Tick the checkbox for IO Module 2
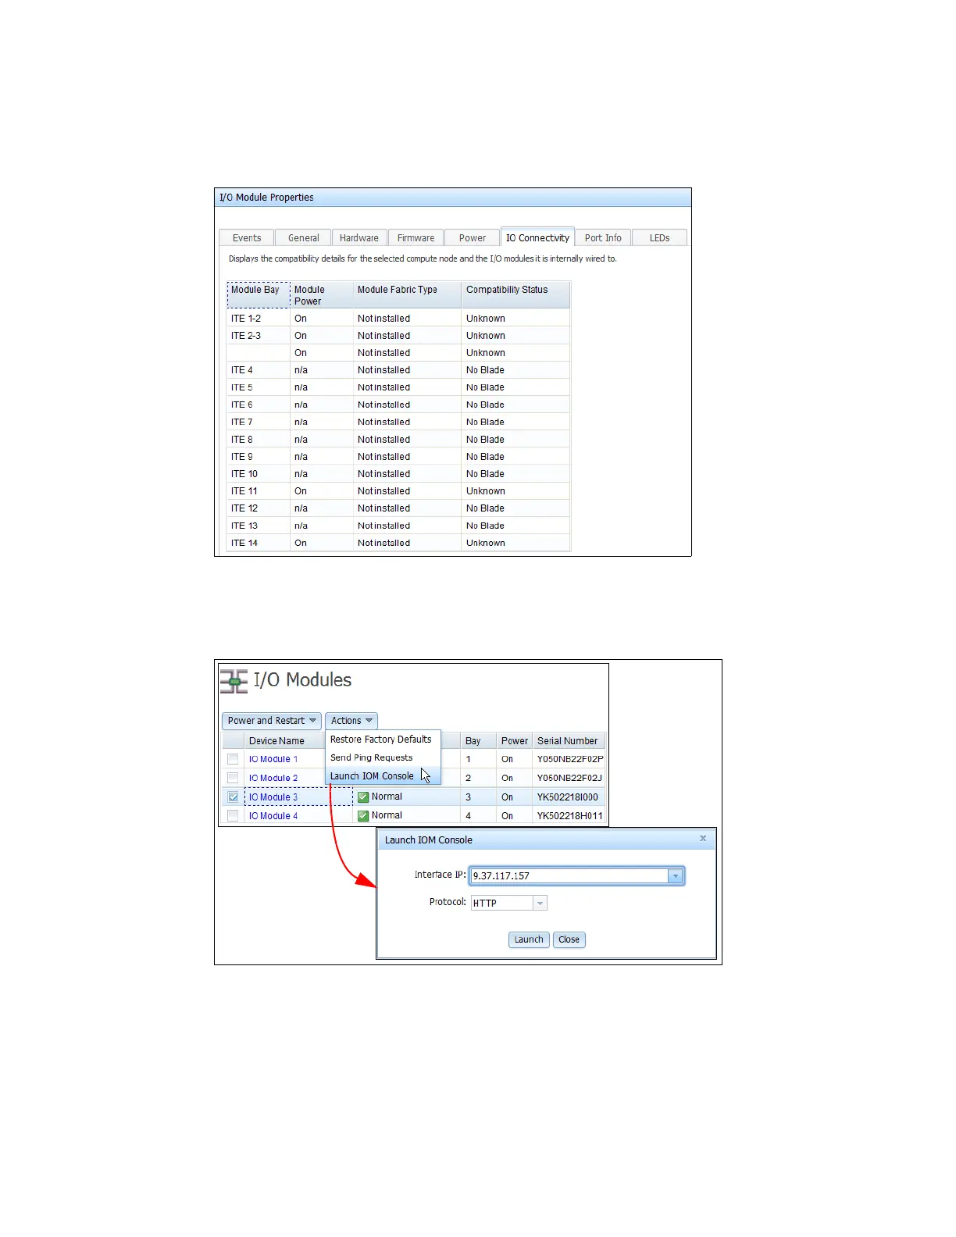 coord(233,778)
